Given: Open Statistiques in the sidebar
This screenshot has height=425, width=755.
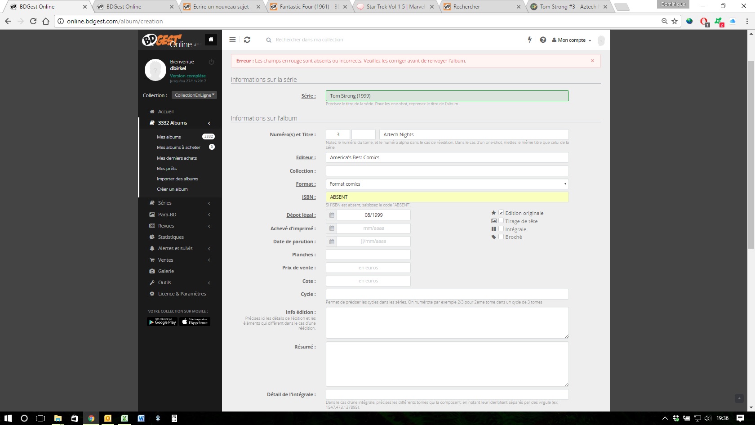Looking at the screenshot, I should coord(171,237).
